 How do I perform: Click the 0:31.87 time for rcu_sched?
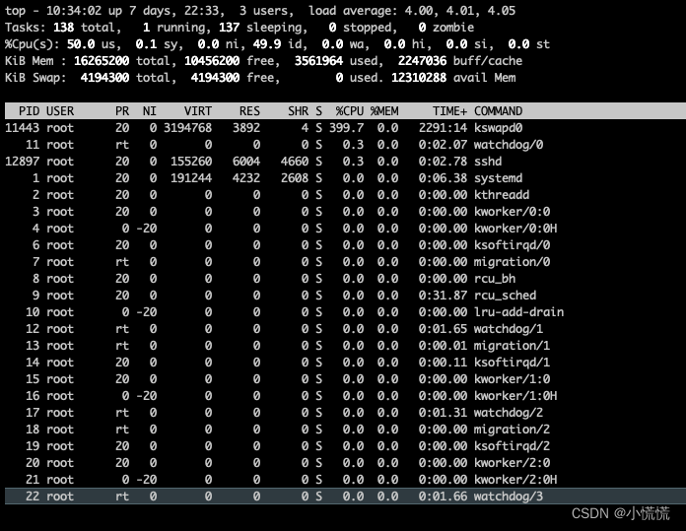443,296
